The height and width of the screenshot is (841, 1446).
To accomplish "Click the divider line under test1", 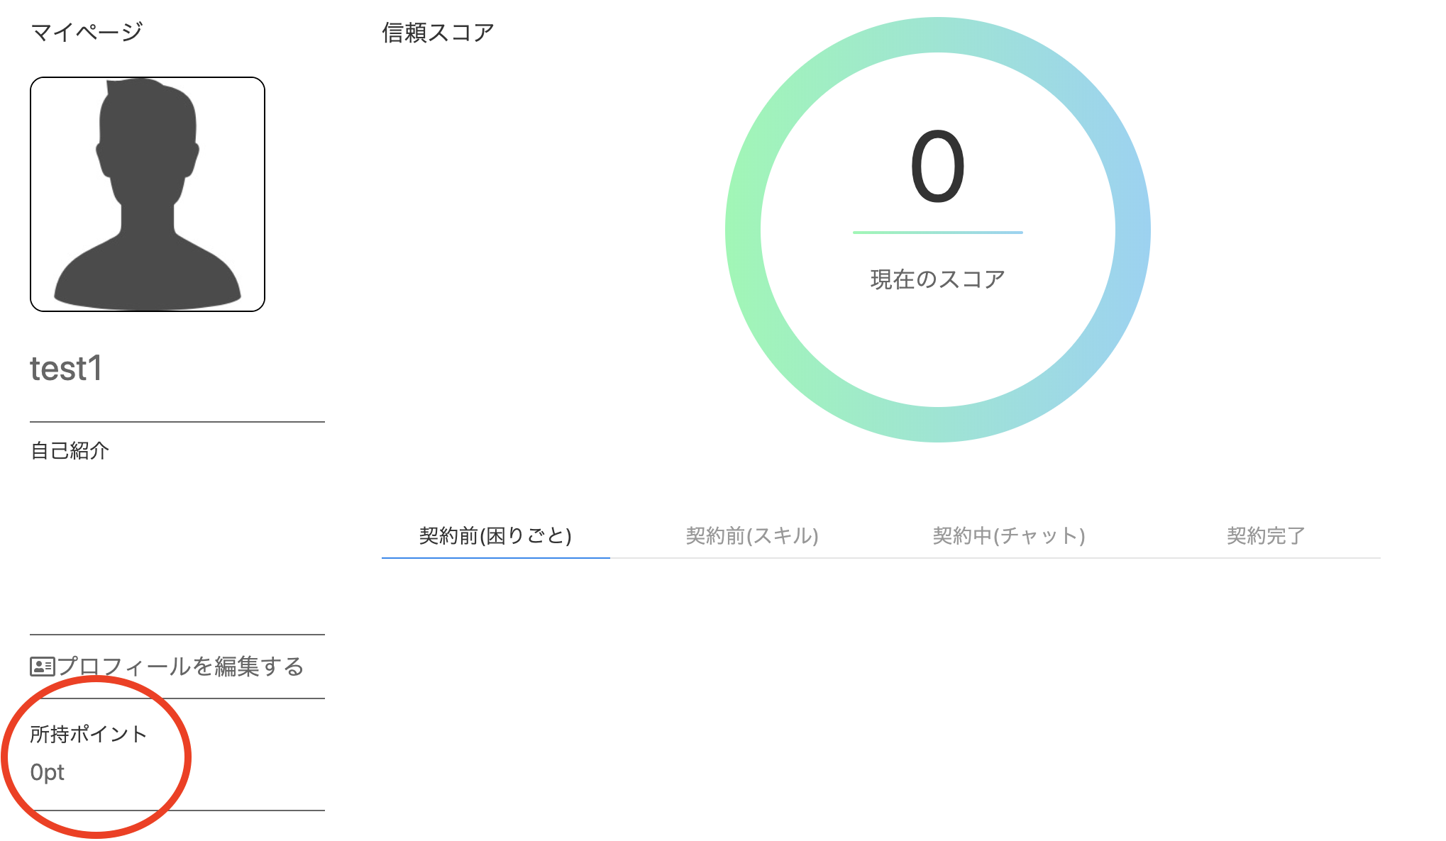I will (x=177, y=420).
